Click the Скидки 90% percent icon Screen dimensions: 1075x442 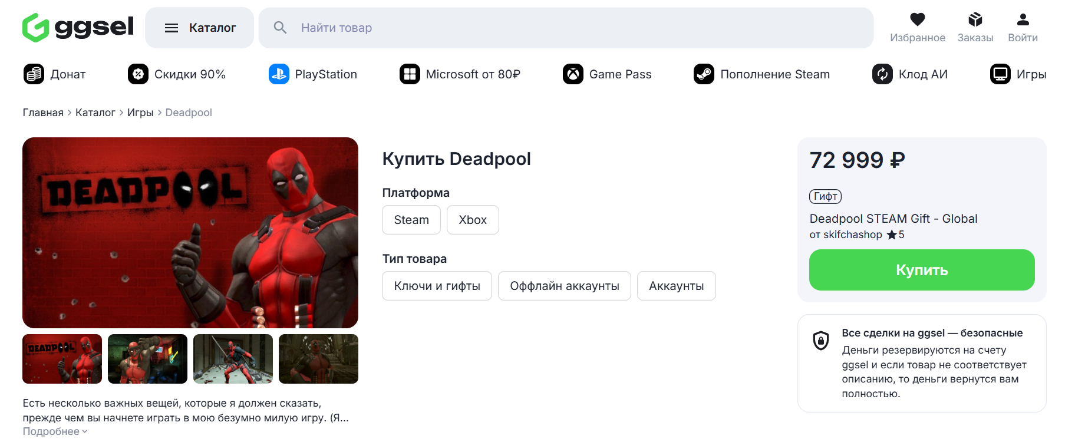(138, 74)
